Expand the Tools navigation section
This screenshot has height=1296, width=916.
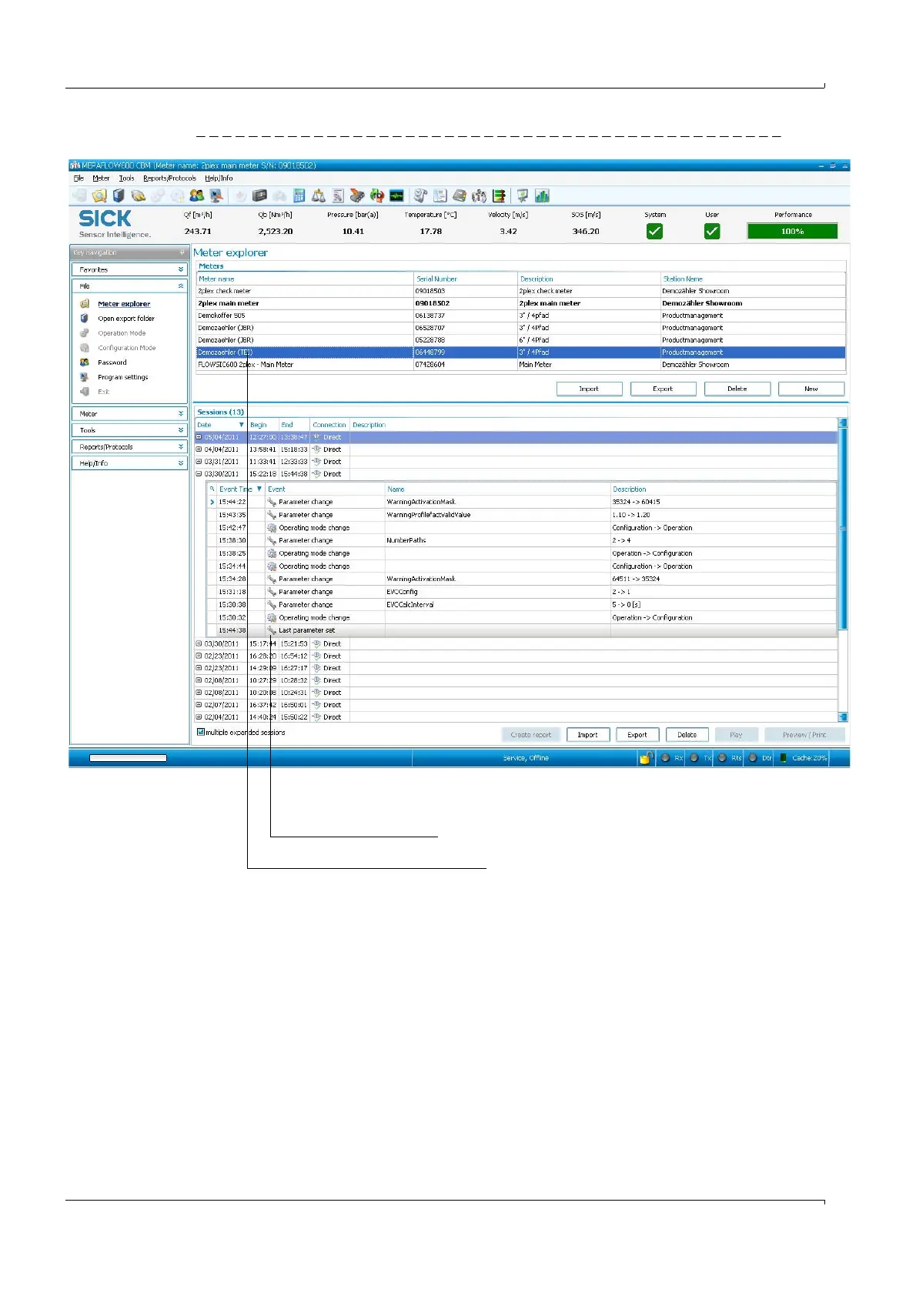(129, 430)
